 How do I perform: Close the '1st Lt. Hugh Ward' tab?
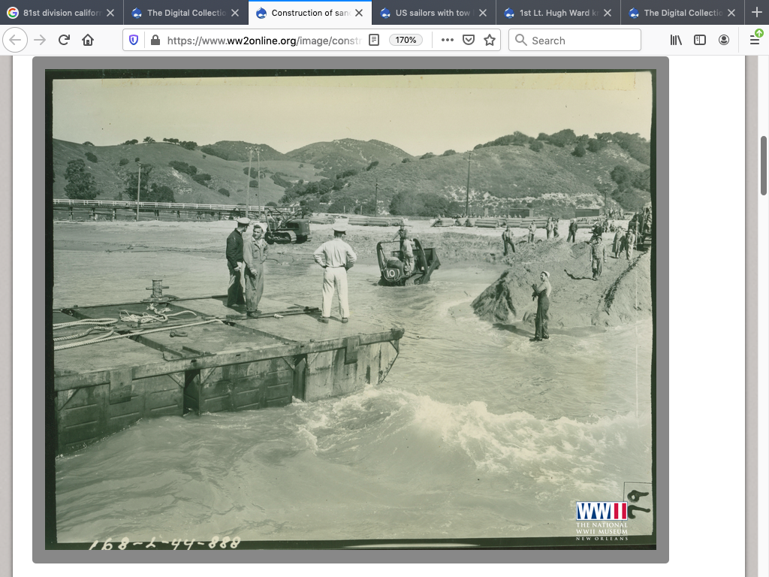coord(607,13)
